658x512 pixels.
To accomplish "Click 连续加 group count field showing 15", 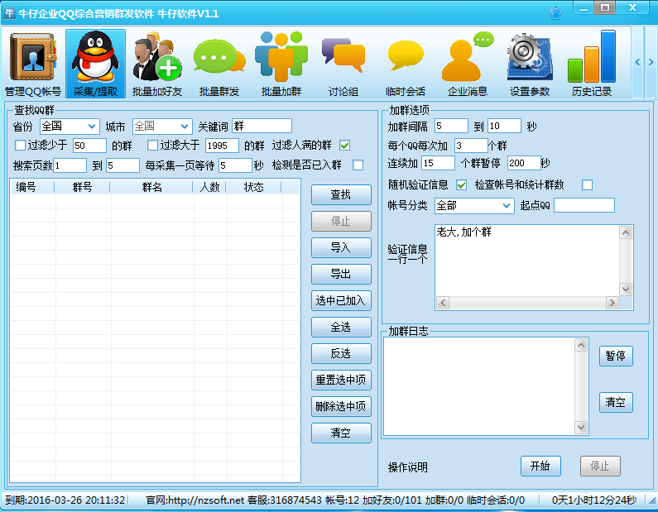I will pyautogui.click(x=438, y=163).
